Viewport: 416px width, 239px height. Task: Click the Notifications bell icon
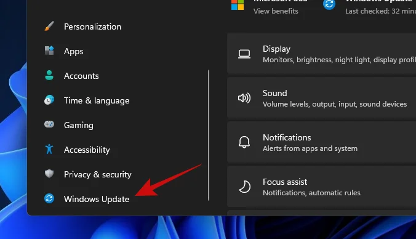(x=244, y=142)
